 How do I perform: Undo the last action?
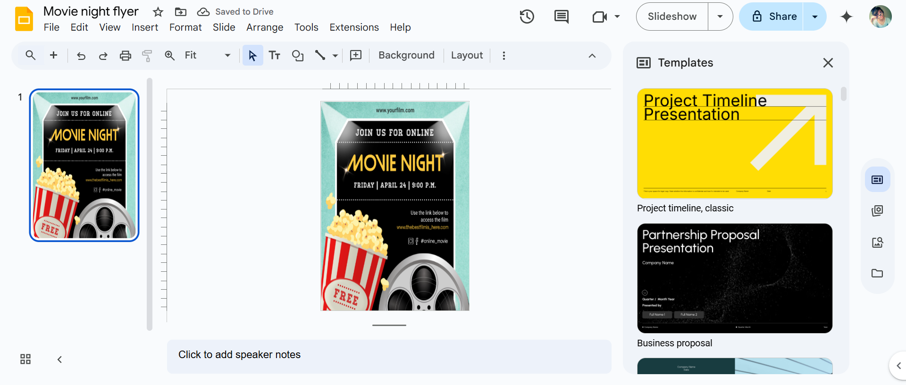coord(81,56)
